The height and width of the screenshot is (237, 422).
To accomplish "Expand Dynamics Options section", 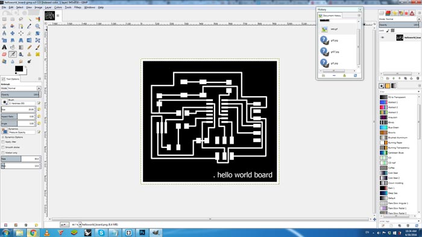I will point(3,137).
